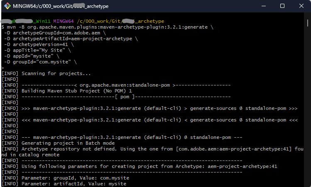Image resolution: width=311 pixels, height=187 pixels.
Task: Click the MINGW64 window title text
Action: (61, 6)
